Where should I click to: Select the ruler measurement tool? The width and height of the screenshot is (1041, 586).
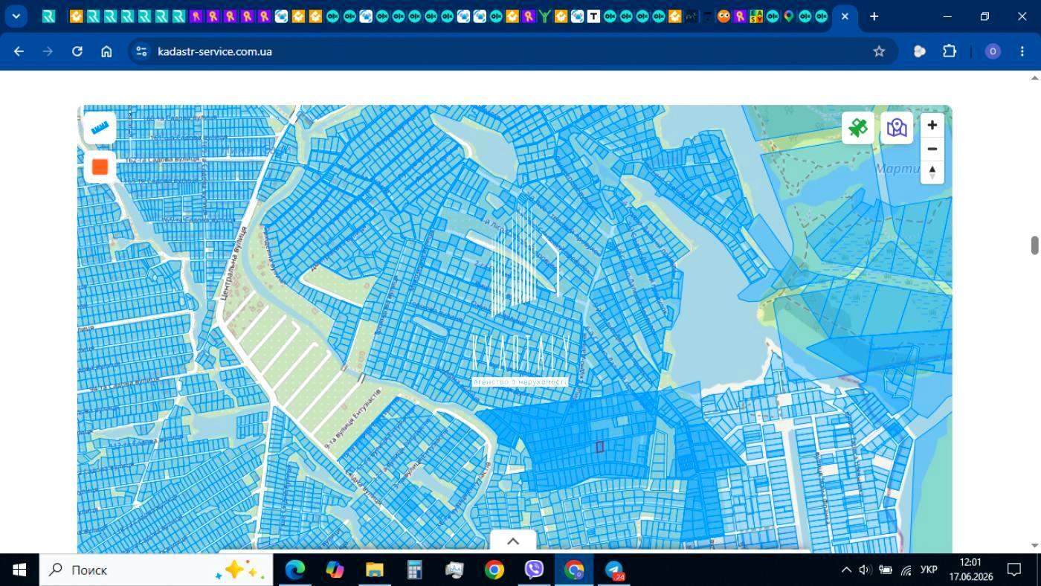[x=100, y=128]
